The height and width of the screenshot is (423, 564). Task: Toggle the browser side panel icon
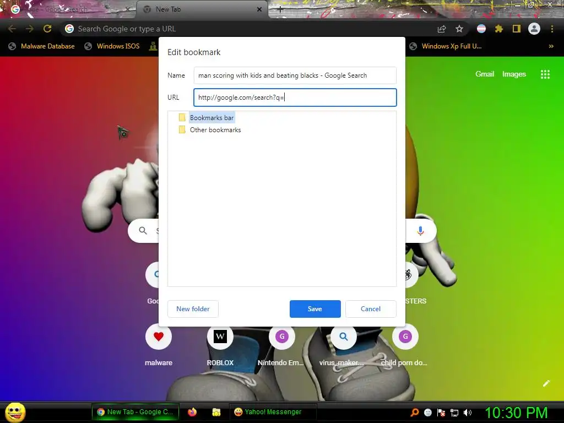click(517, 29)
